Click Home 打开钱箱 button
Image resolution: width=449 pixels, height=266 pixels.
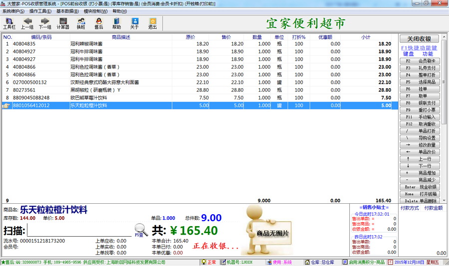click(420, 194)
